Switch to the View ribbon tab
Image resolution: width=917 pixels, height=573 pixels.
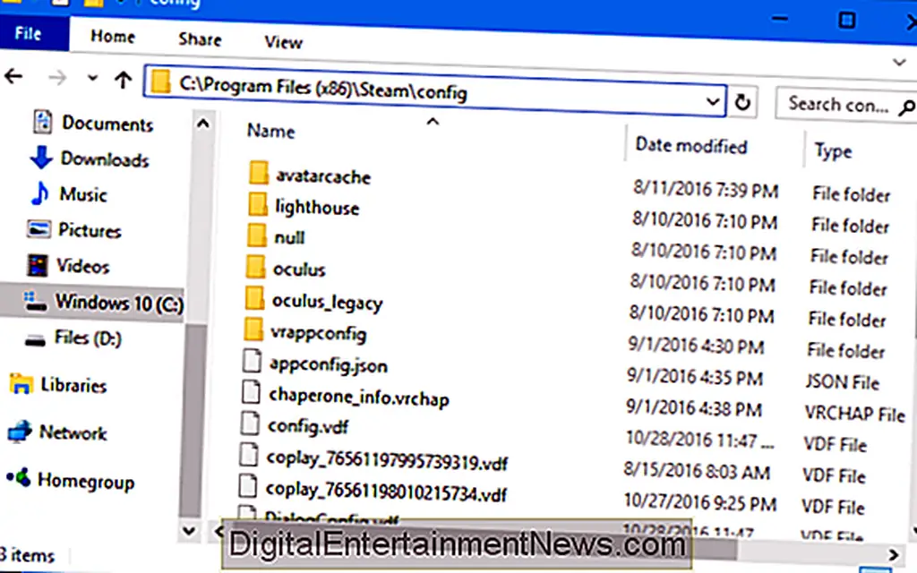(283, 40)
